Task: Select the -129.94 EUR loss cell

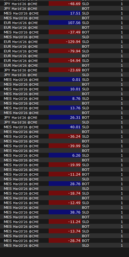Action: 65,42
